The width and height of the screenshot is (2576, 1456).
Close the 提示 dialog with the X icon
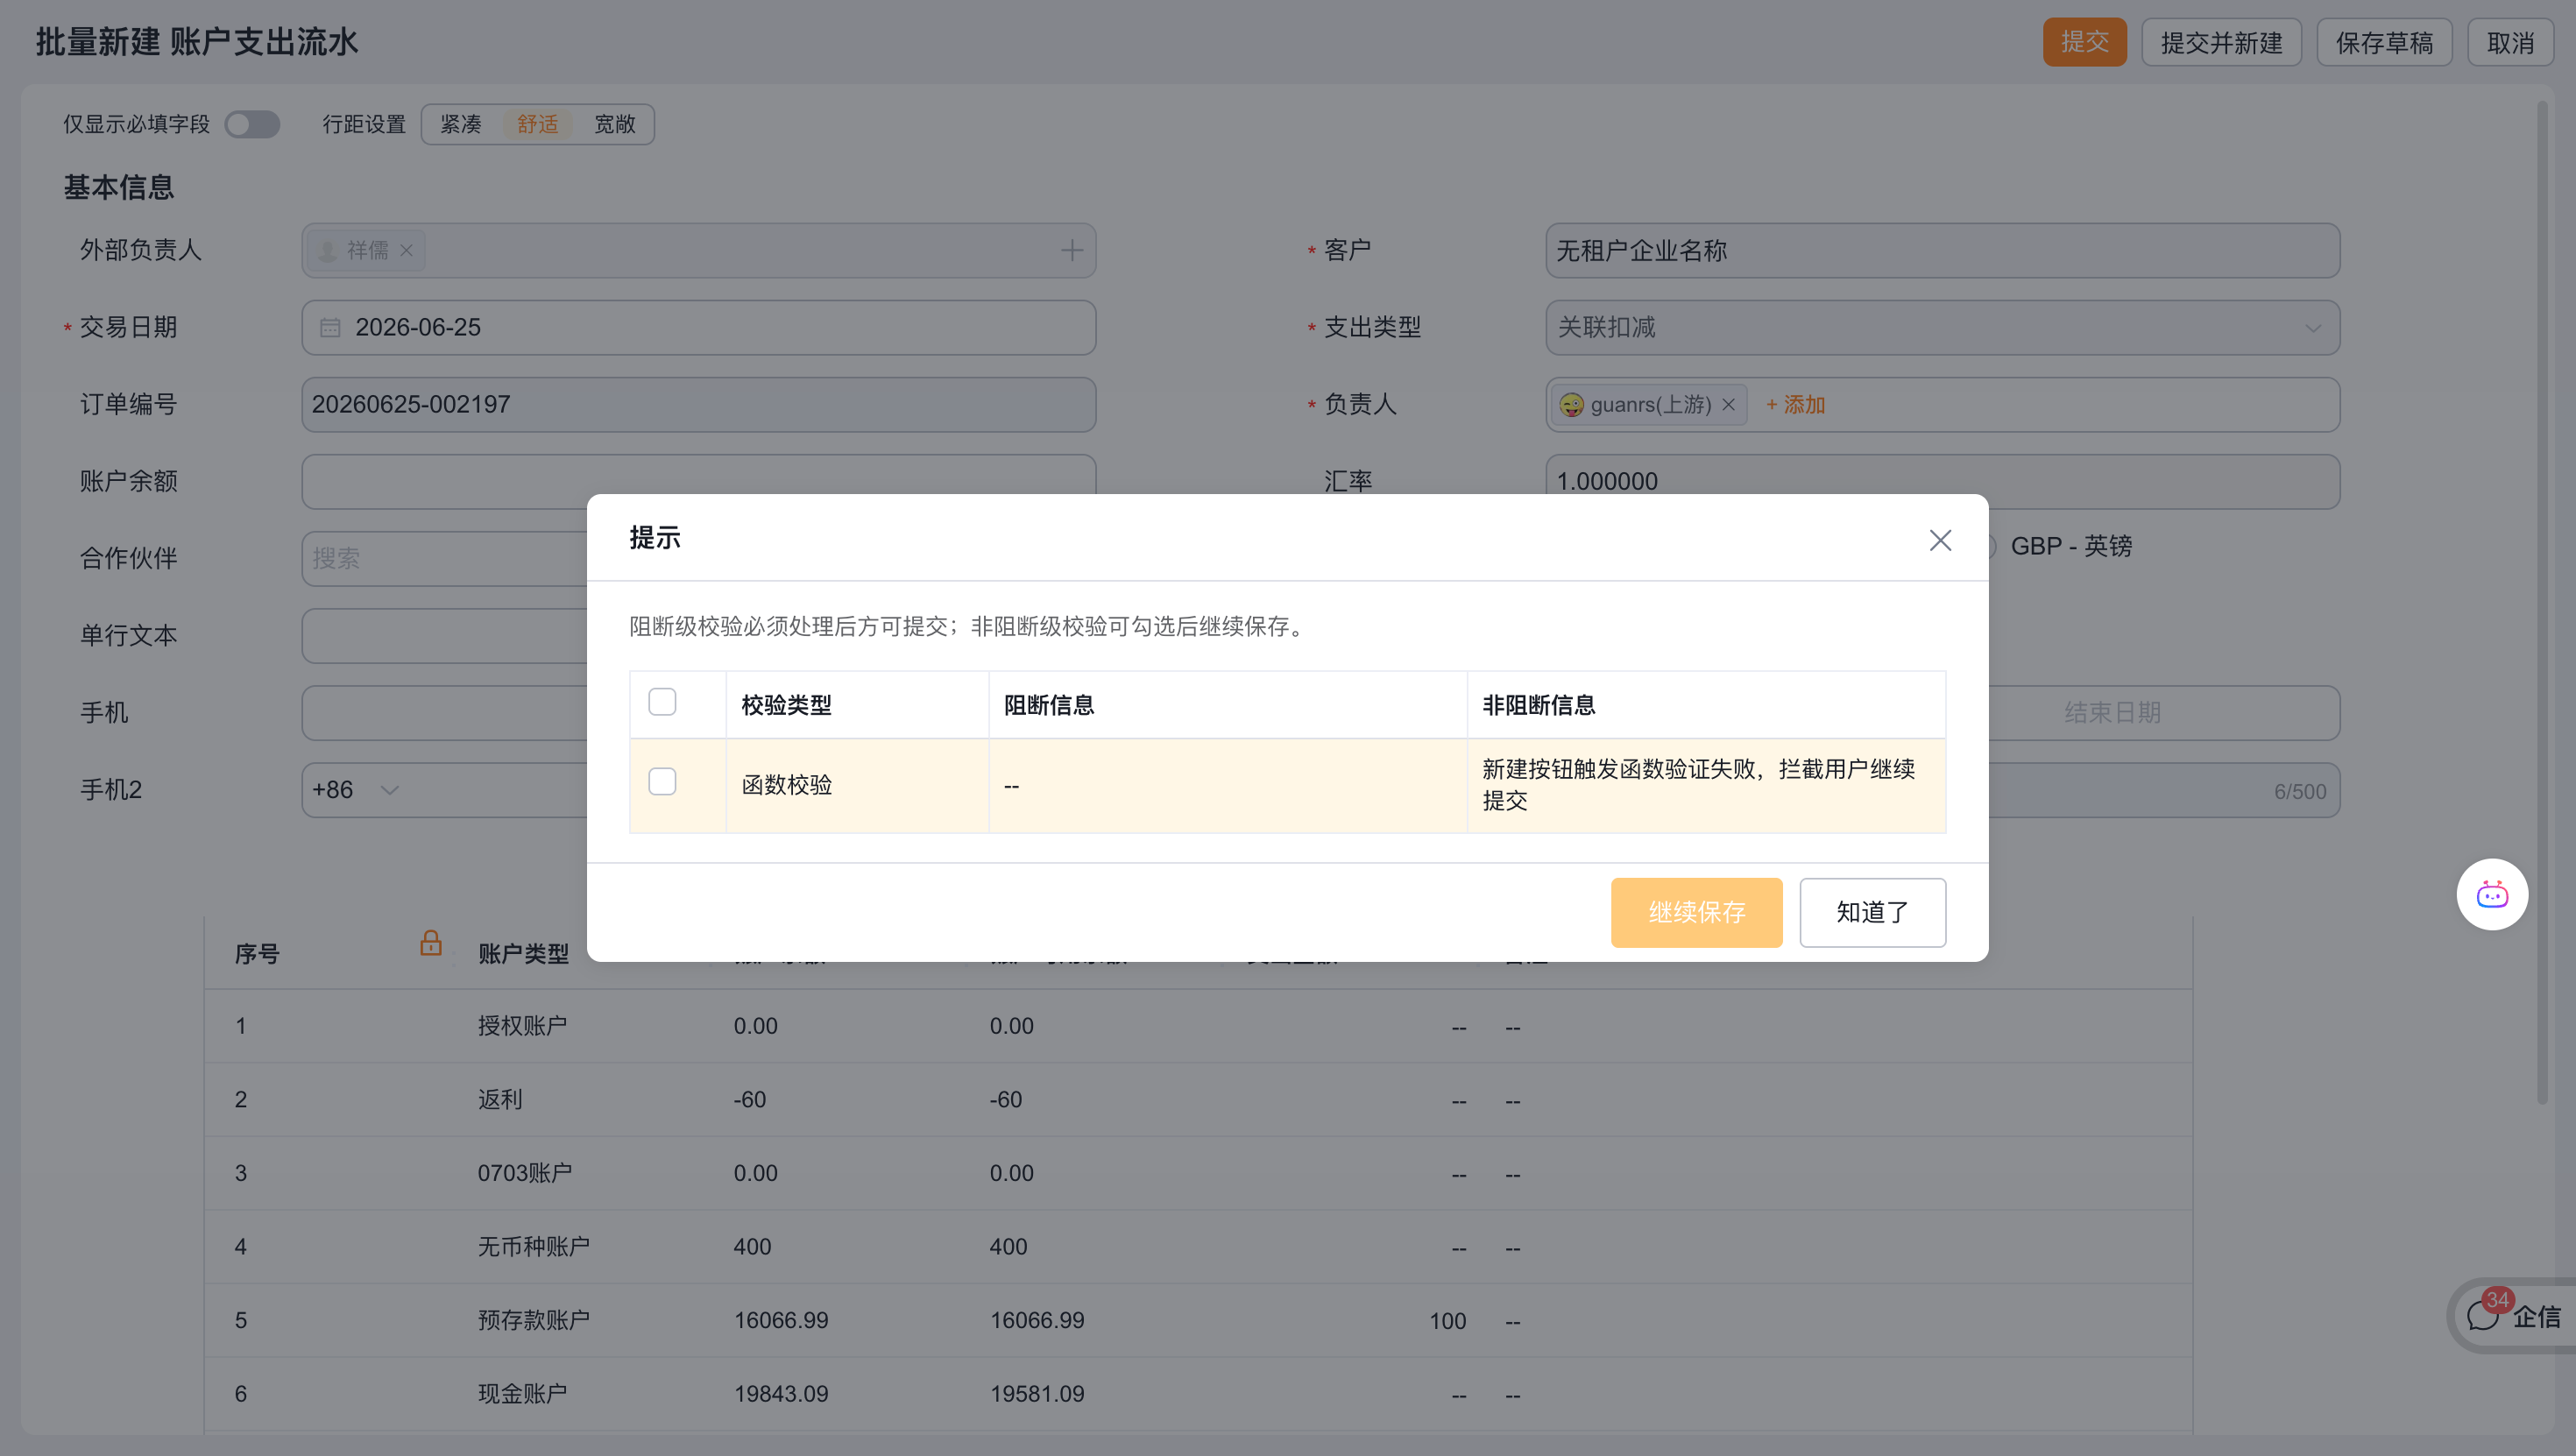(x=1940, y=540)
